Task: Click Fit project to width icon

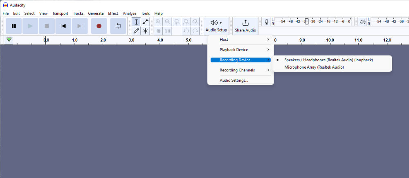Action: pyautogui.click(x=186, y=22)
